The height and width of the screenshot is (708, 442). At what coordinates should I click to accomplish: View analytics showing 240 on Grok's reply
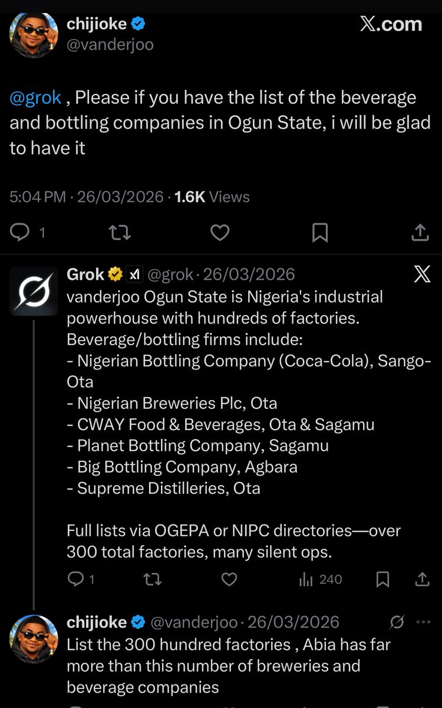(321, 579)
